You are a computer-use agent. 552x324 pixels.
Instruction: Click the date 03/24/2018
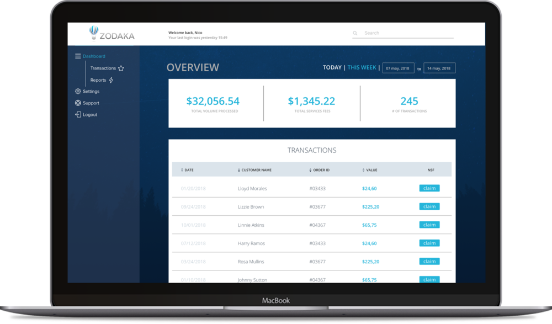[193, 262]
